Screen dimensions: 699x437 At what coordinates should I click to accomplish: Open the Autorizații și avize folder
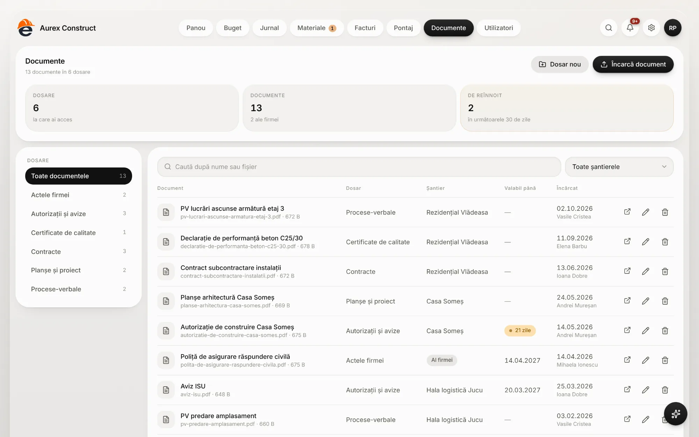pyautogui.click(x=79, y=214)
